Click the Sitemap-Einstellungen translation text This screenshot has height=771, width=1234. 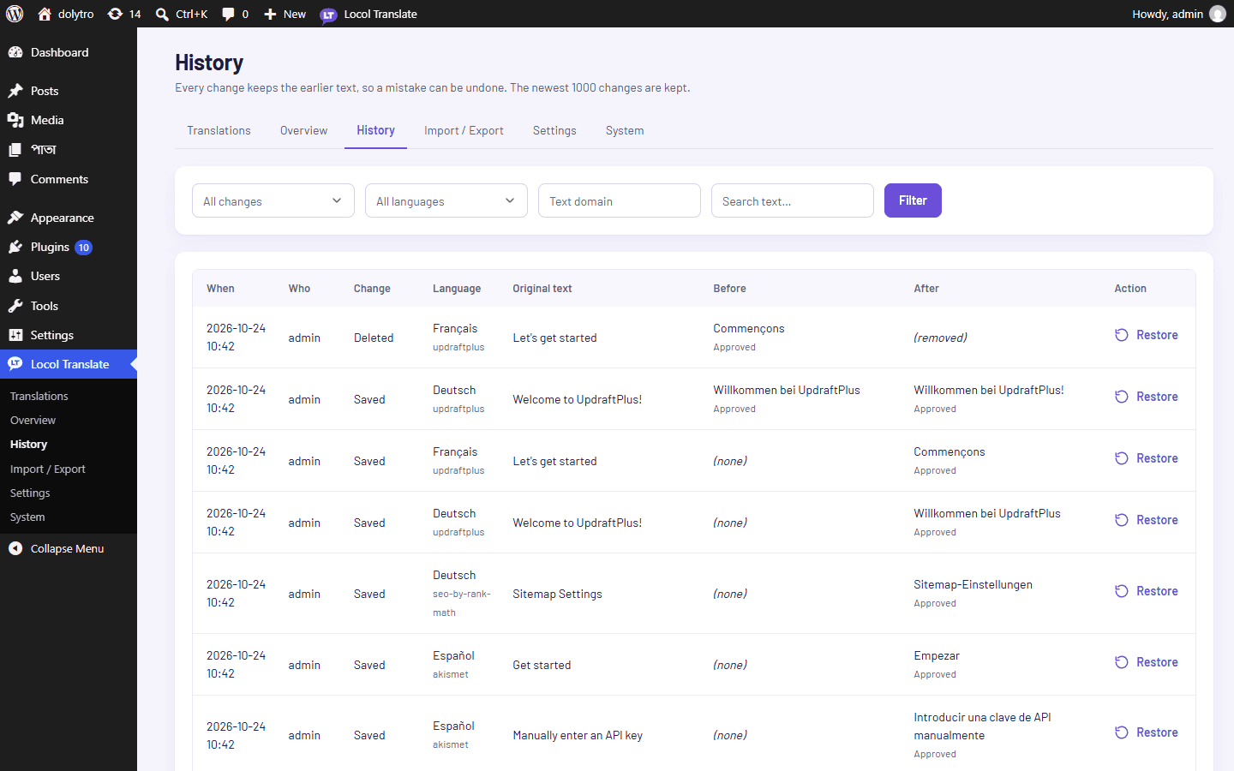click(973, 584)
